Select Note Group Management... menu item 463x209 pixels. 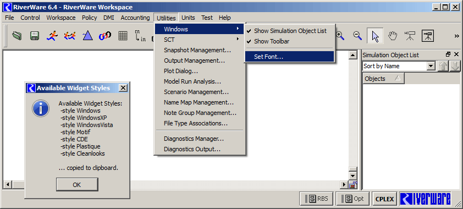(200, 113)
